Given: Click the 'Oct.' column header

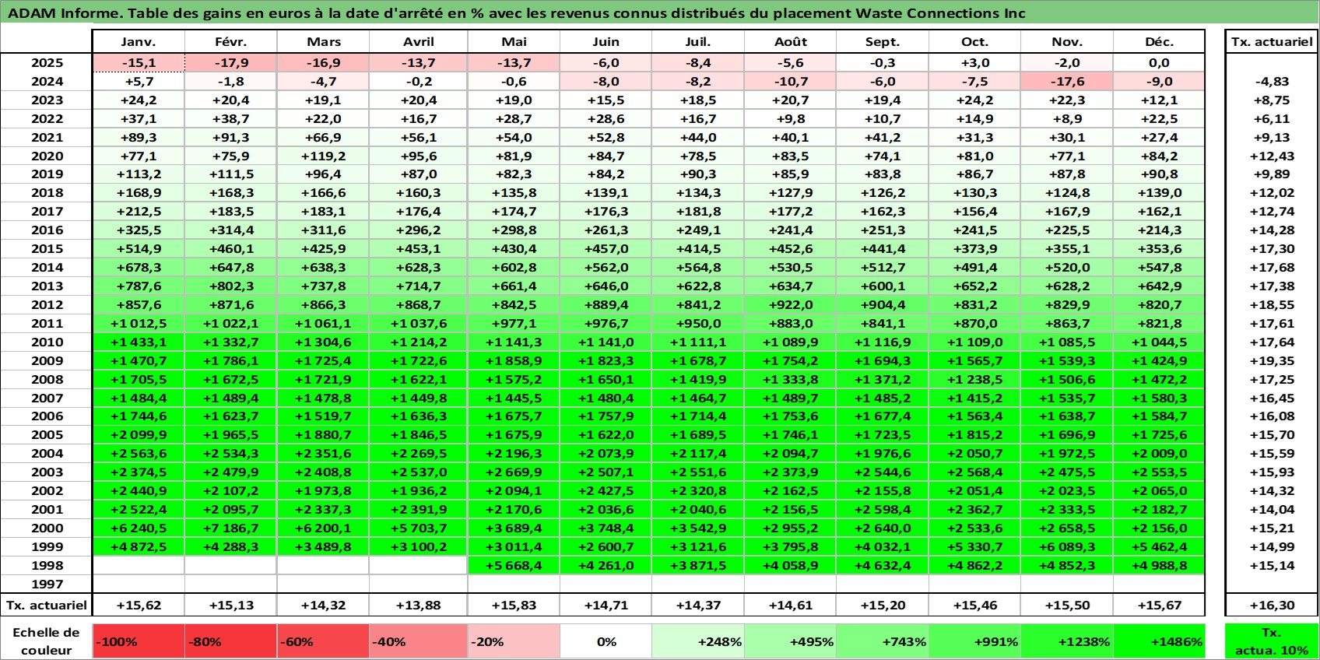Looking at the screenshot, I should 974,42.
